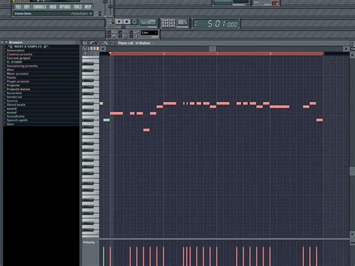Open the VIEW menu

tap(53, 7)
